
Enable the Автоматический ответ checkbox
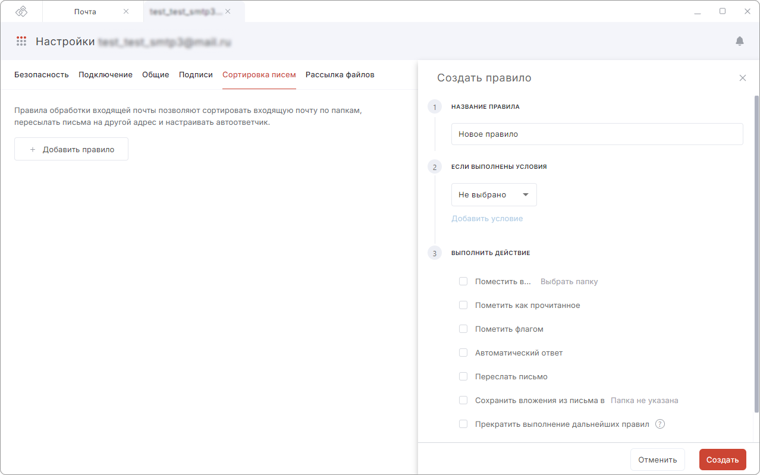tap(463, 353)
